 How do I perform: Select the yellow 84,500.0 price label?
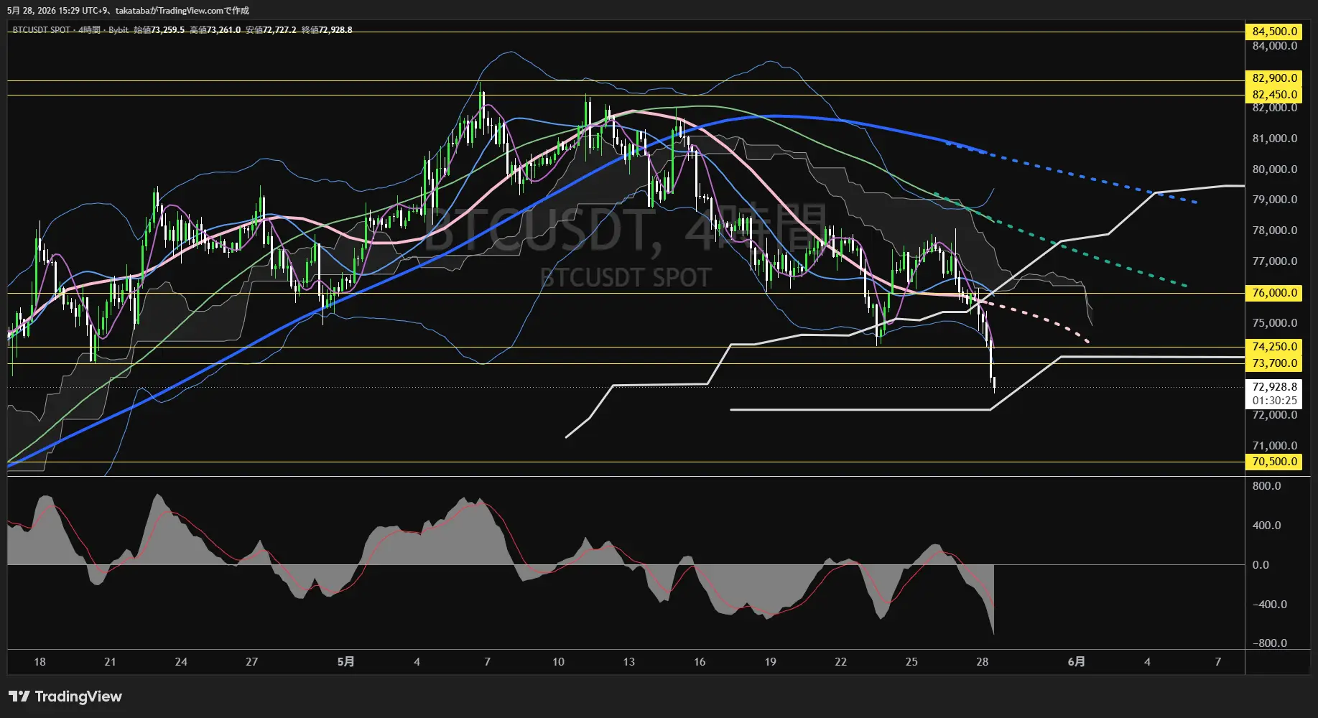click(1275, 32)
